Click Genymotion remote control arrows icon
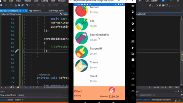This screenshot has width=183, height=103. tap(133, 36)
